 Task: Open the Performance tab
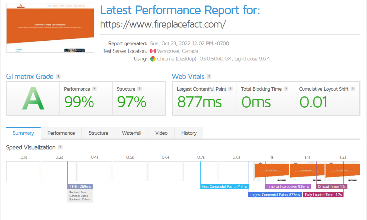[61, 133]
